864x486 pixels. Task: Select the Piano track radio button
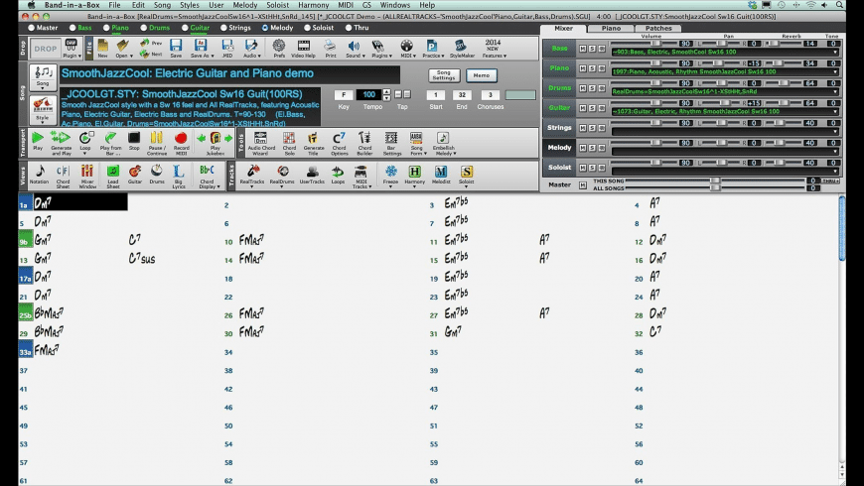106,28
